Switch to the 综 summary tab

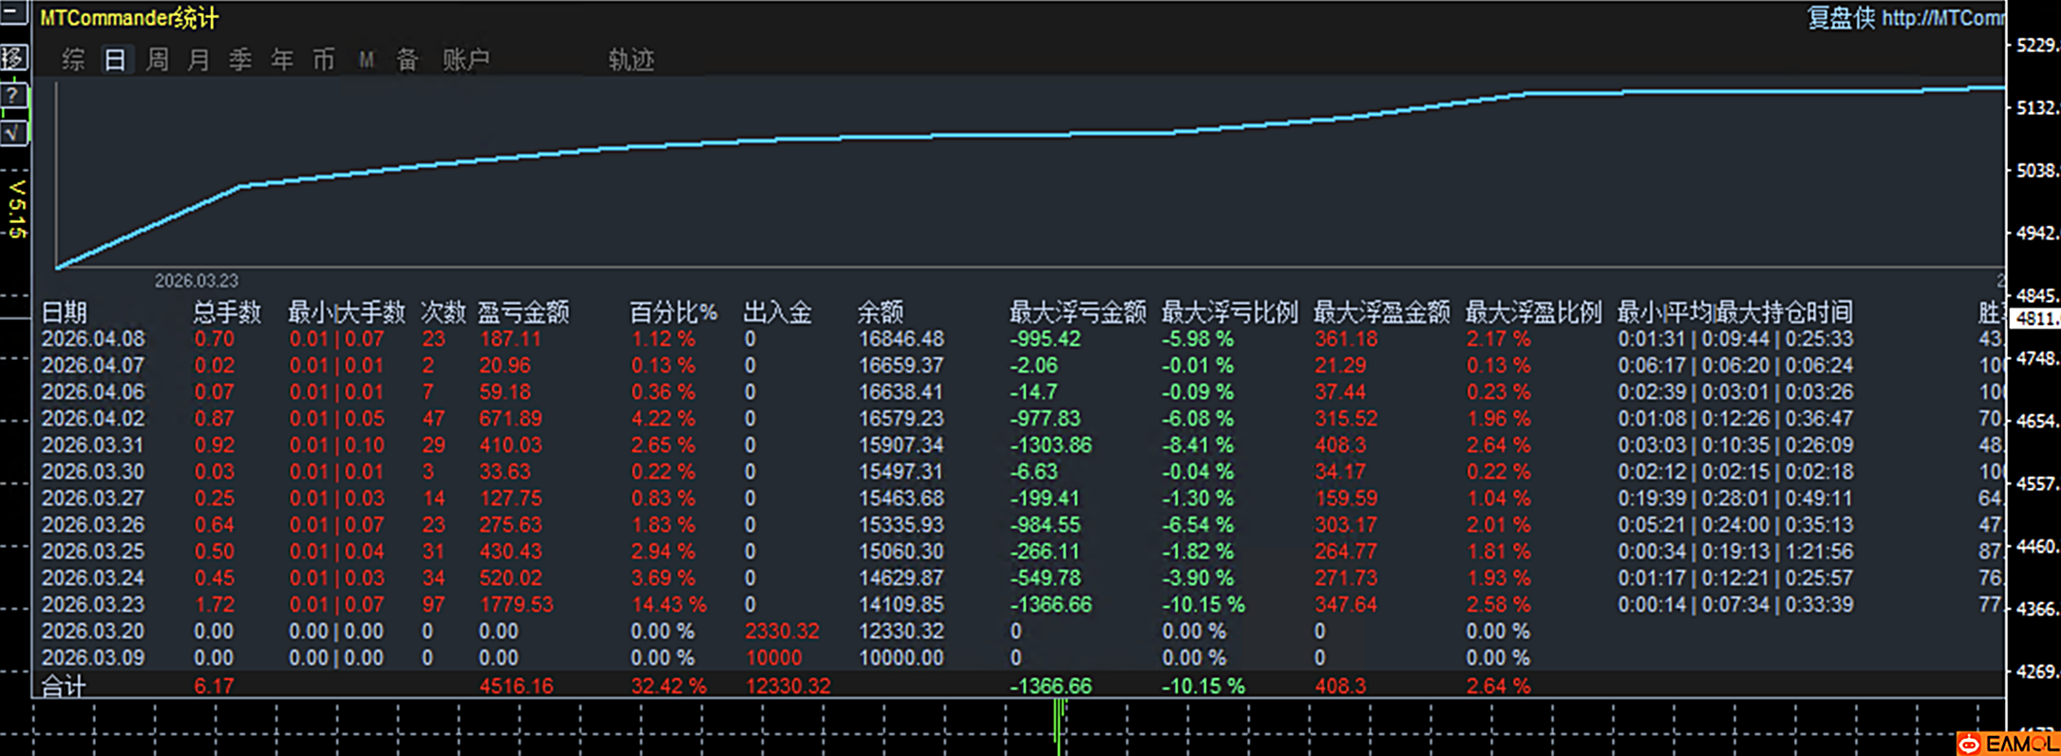pyautogui.click(x=73, y=60)
